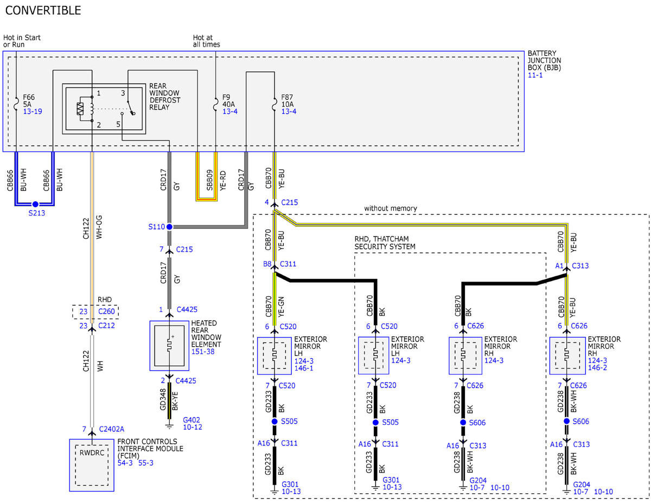
Task: Follow the 146-1 exterior mirror LH reference
Action: tap(303, 368)
